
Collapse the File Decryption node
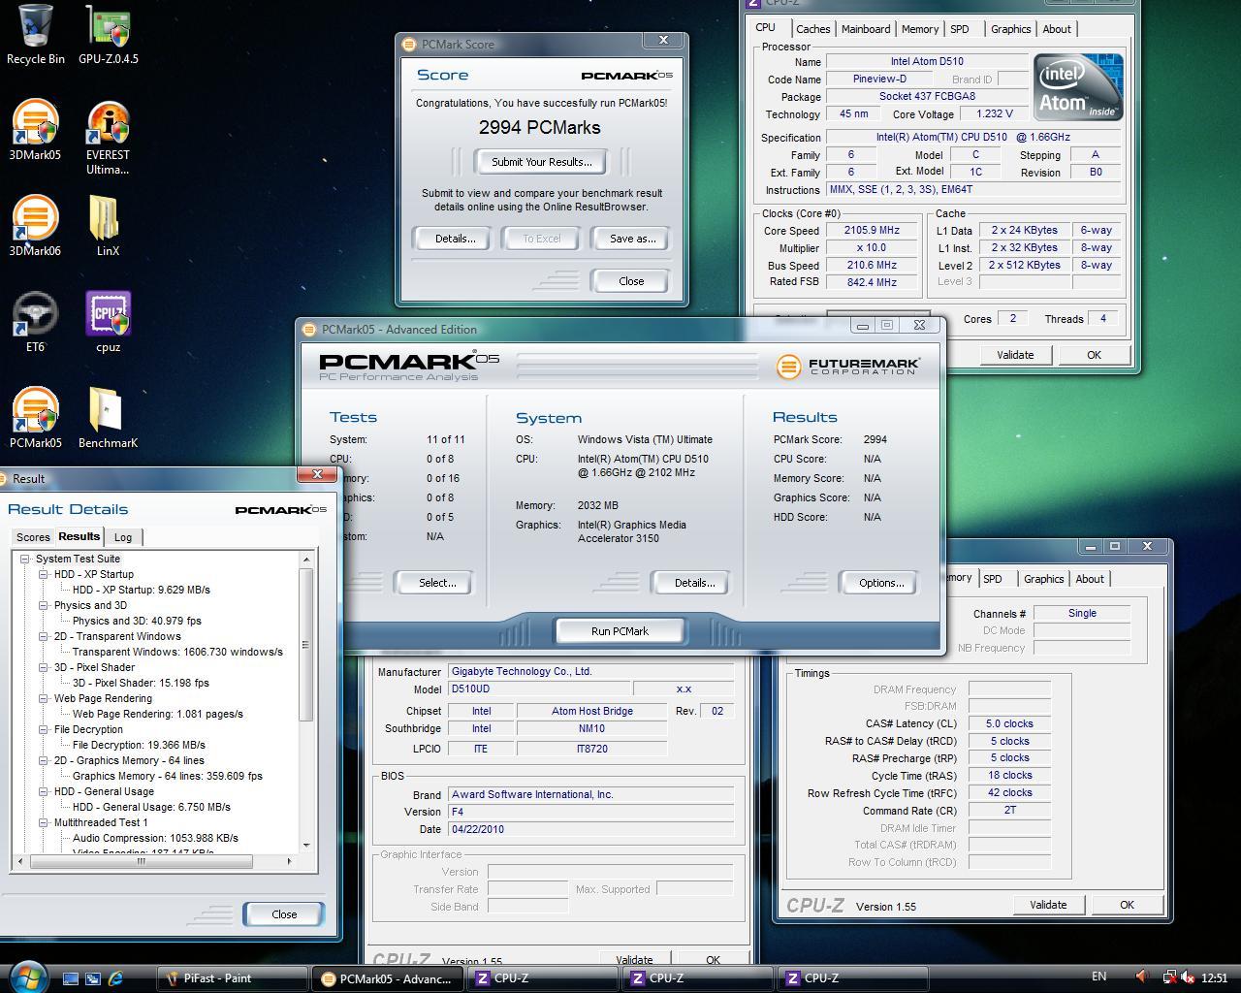(43, 729)
